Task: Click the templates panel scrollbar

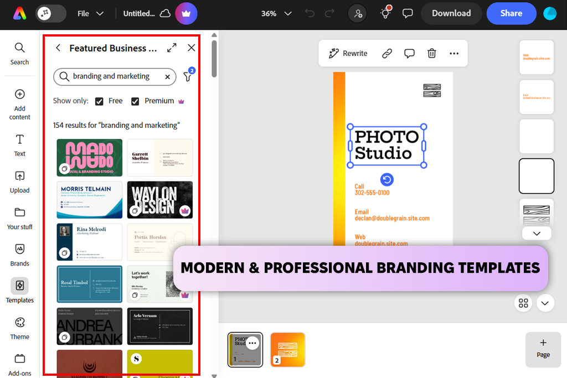Action: pos(214,59)
